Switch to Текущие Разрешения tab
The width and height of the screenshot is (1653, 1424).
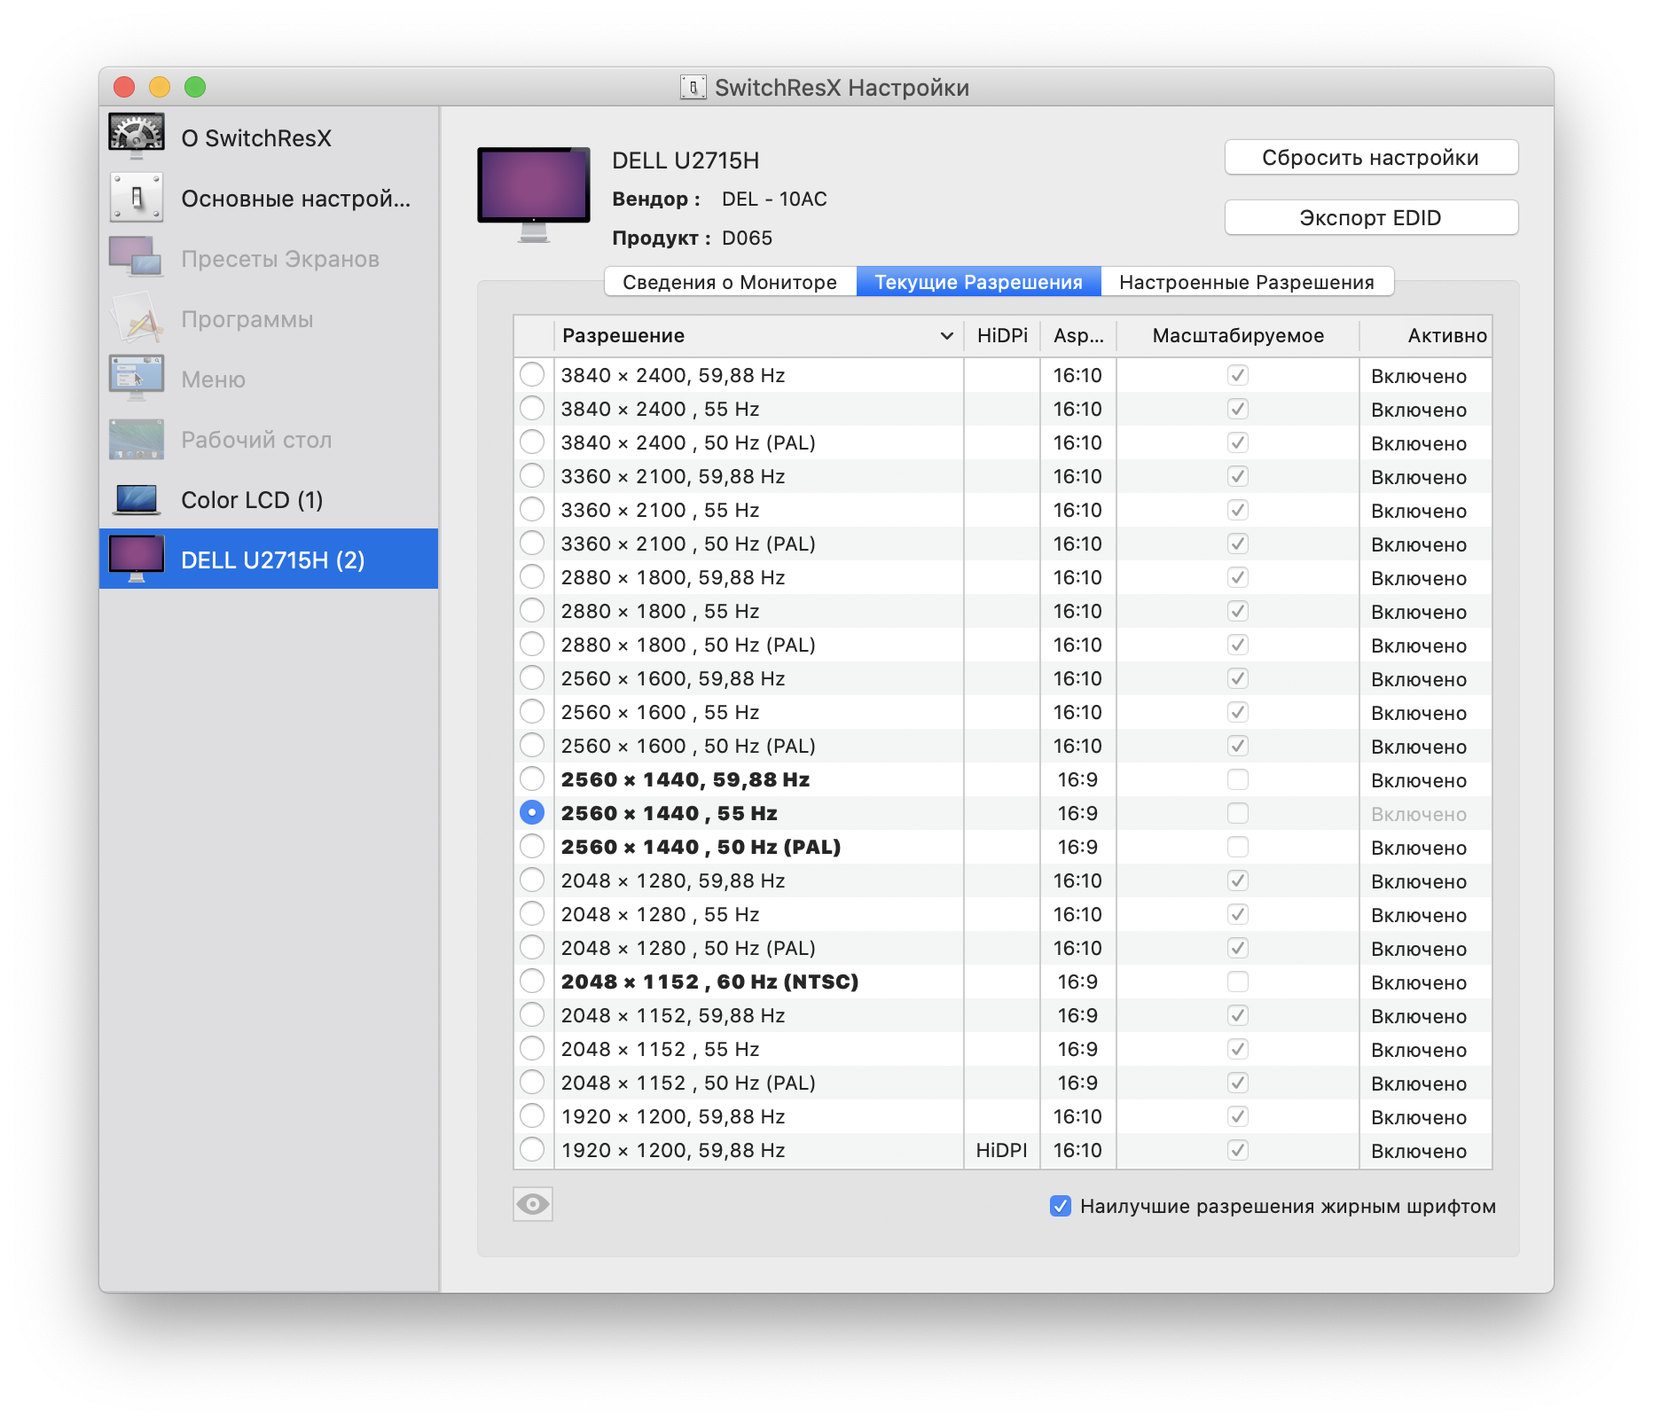pos(979,282)
